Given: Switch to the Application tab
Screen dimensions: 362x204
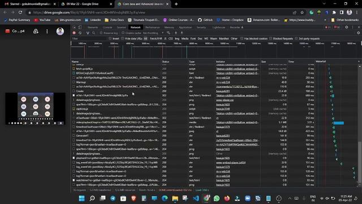Looking at the screenshot, I should [x=186, y=27].
